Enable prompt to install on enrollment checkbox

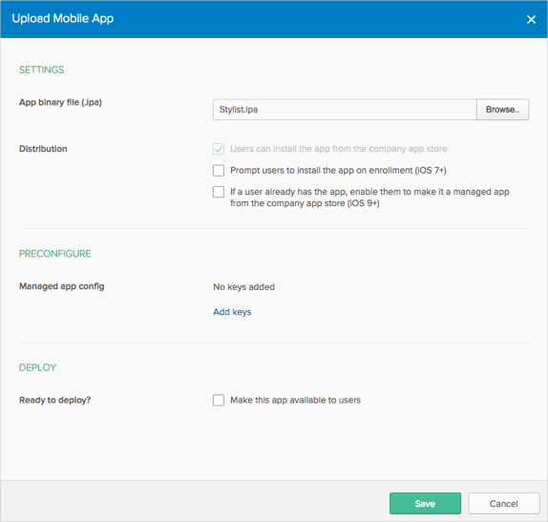pos(219,171)
